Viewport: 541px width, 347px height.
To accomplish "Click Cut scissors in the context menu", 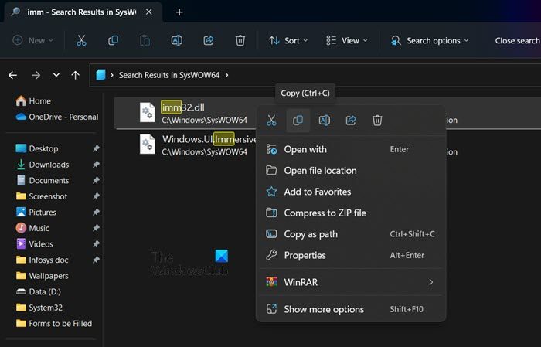I will coord(271,121).
